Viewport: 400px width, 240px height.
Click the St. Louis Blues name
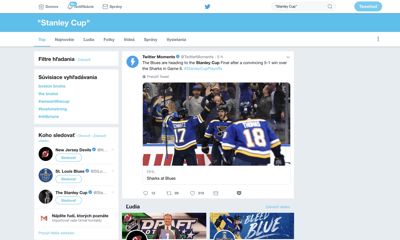tap(70, 171)
